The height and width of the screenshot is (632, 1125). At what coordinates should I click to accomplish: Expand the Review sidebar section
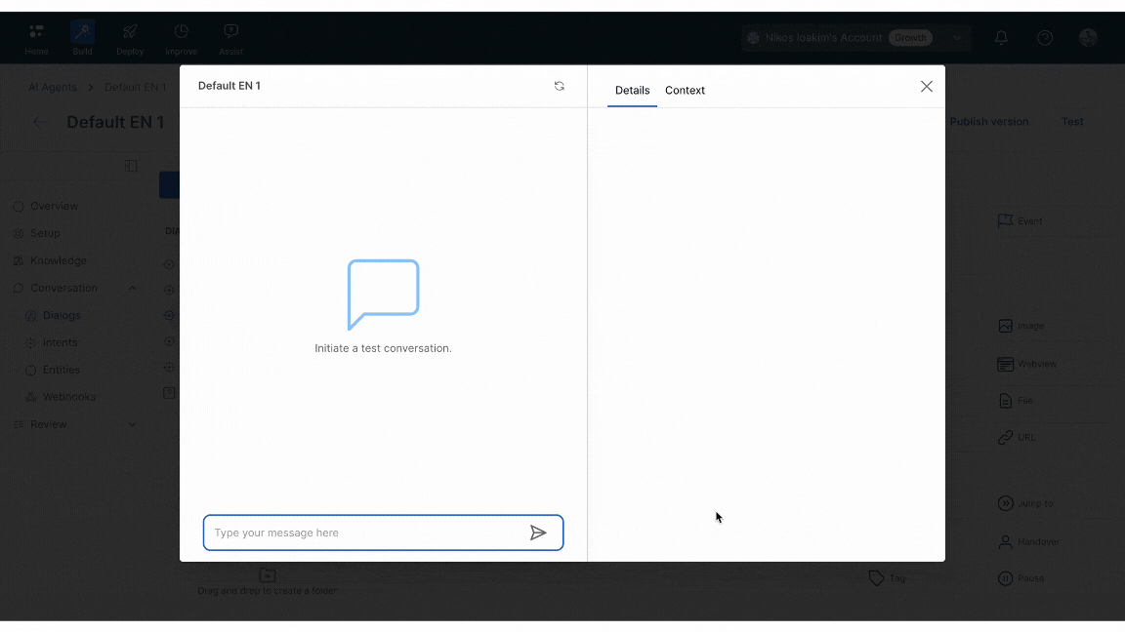[x=133, y=424]
